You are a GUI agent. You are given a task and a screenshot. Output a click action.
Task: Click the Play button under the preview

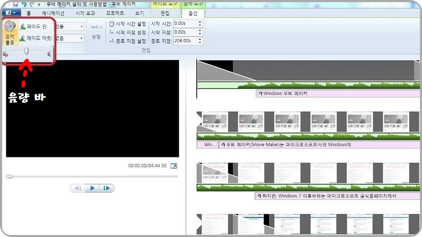[92, 188]
